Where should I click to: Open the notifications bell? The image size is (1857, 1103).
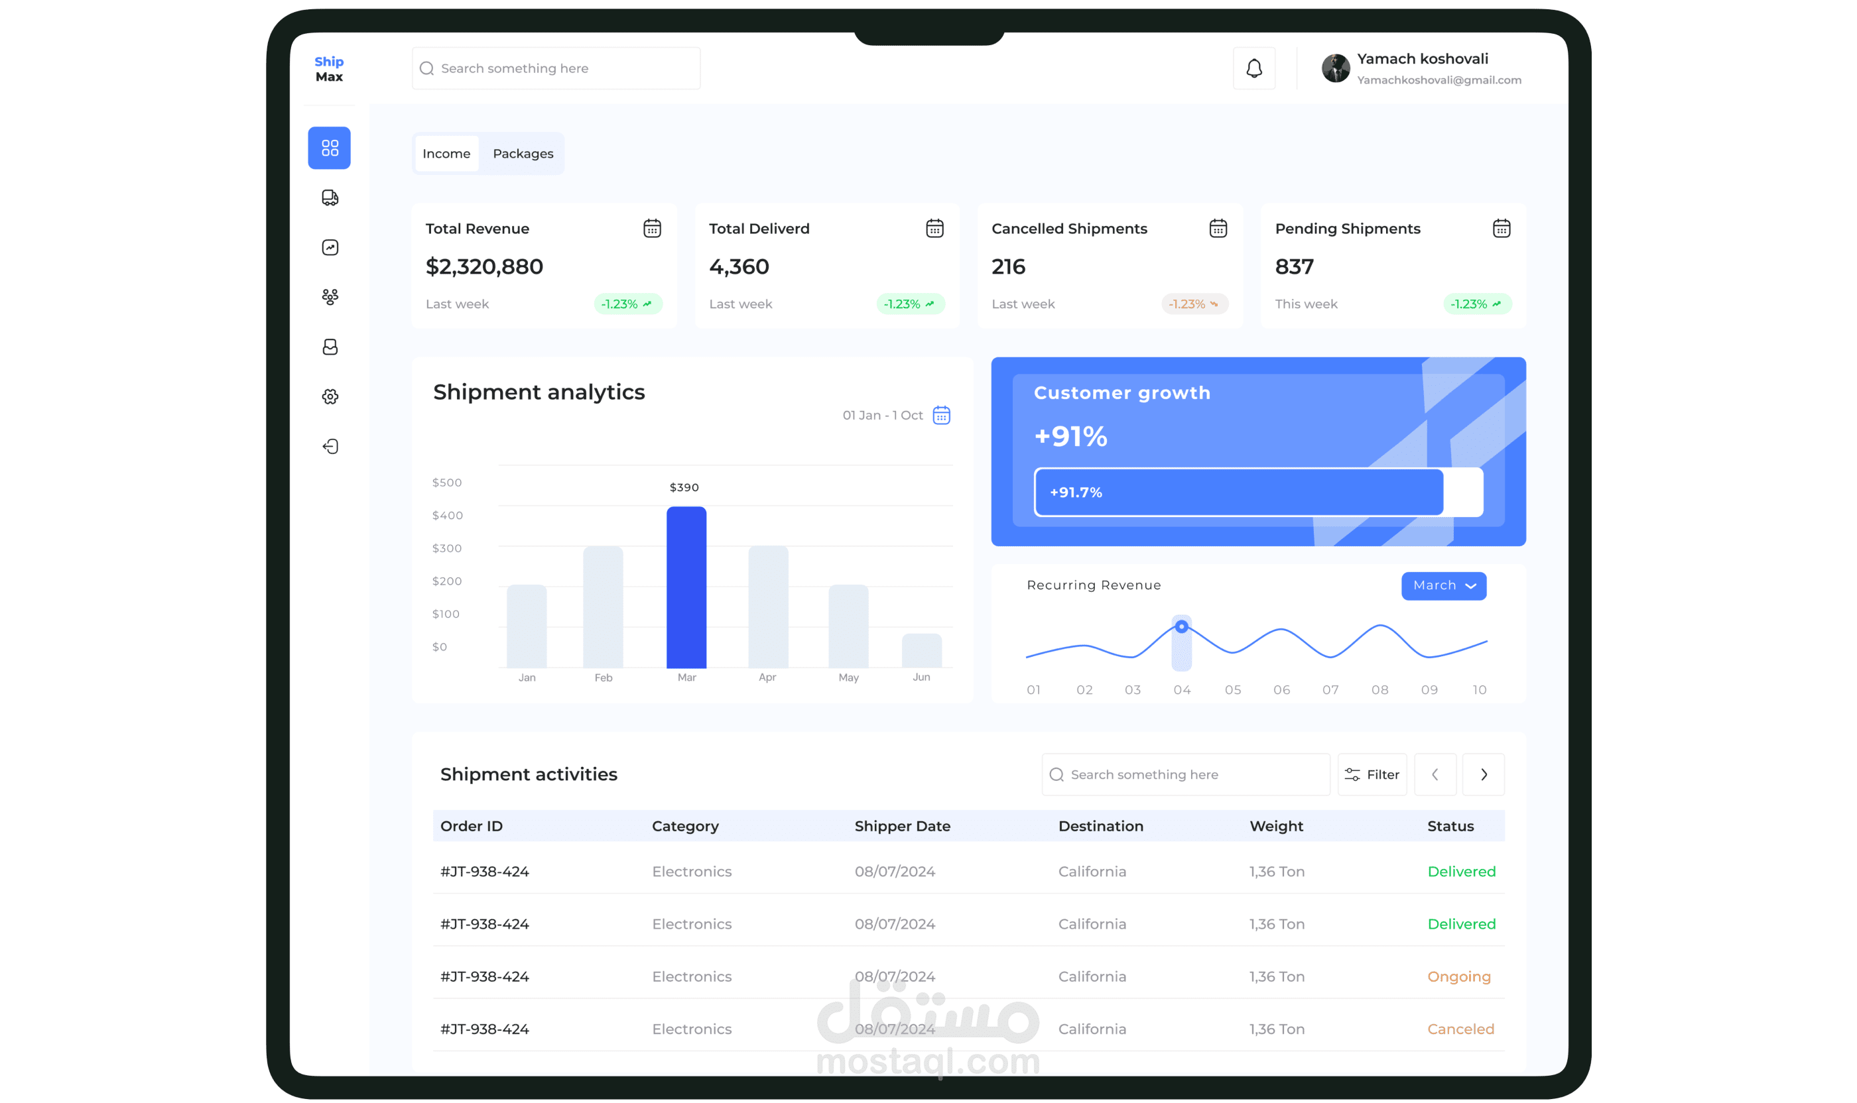(x=1253, y=68)
